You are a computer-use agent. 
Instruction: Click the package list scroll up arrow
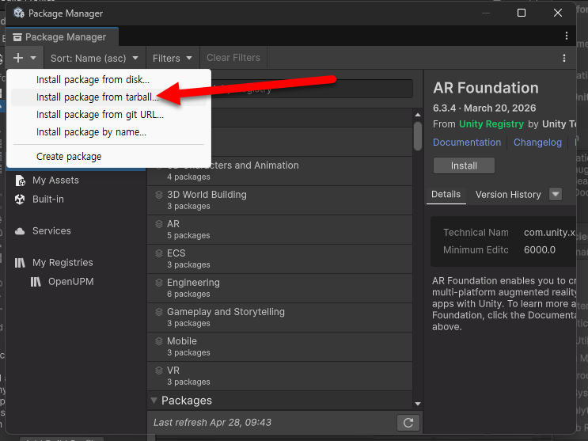418,115
